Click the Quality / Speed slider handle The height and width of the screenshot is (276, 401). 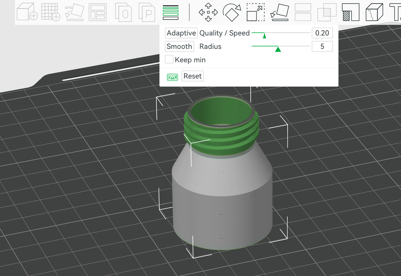pos(264,35)
